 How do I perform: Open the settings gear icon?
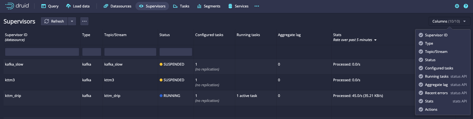(x=457, y=6)
